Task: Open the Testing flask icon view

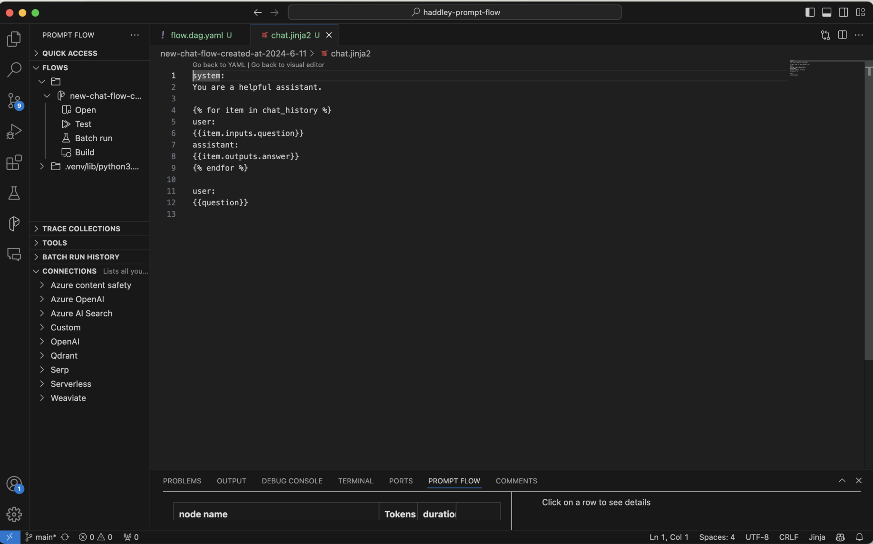Action: pos(14,193)
